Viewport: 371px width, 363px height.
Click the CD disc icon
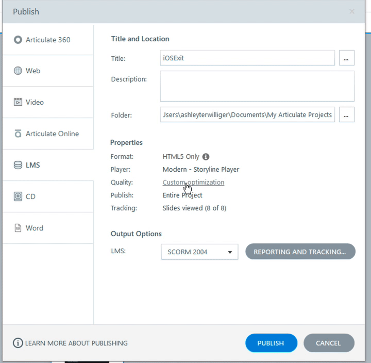pos(18,196)
